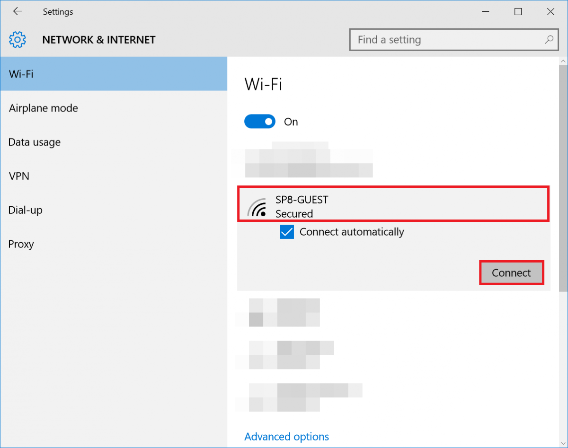
Task: Open VPN settings
Action: [x=19, y=176]
